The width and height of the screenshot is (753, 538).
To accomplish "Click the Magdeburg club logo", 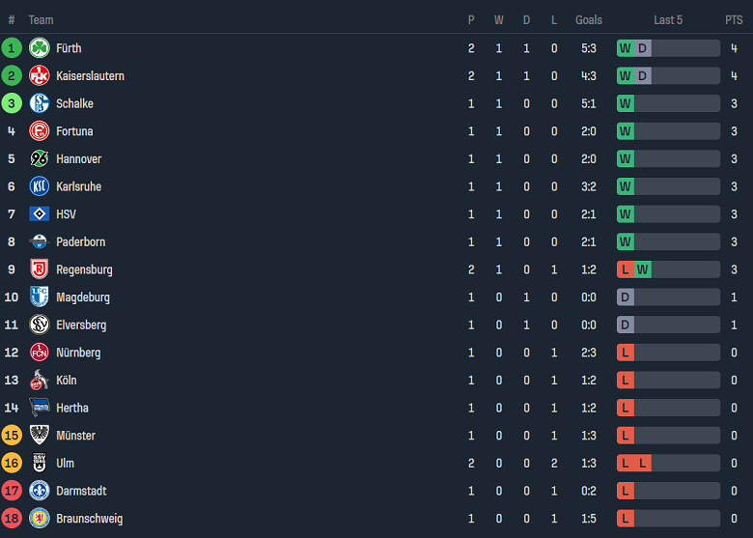I will 40,297.
